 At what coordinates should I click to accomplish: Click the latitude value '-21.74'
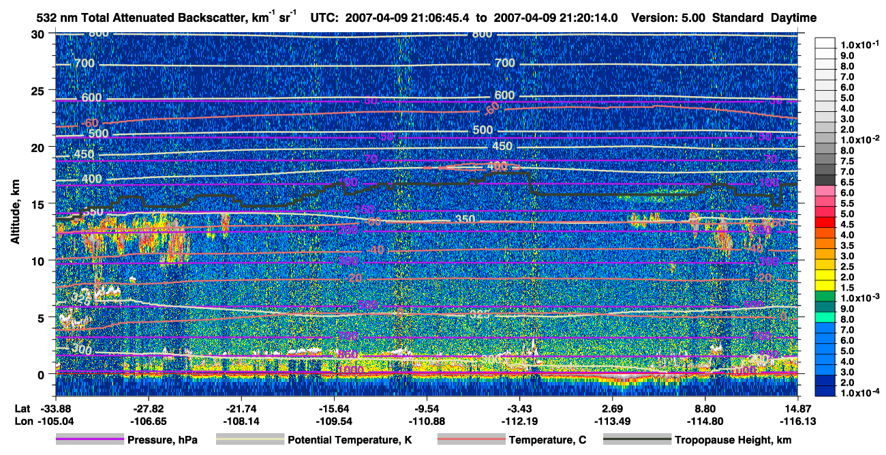coord(241,409)
